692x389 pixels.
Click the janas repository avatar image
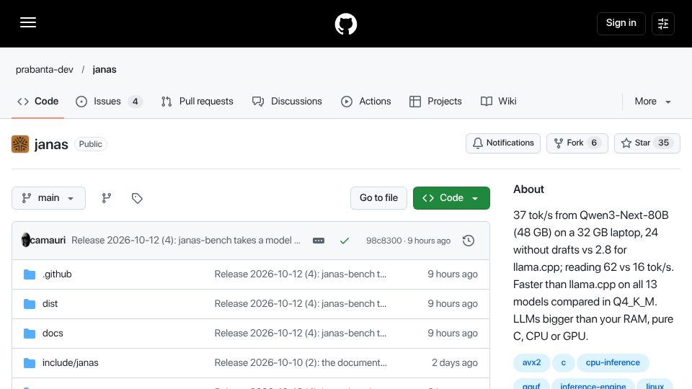pyautogui.click(x=20, y=144)
